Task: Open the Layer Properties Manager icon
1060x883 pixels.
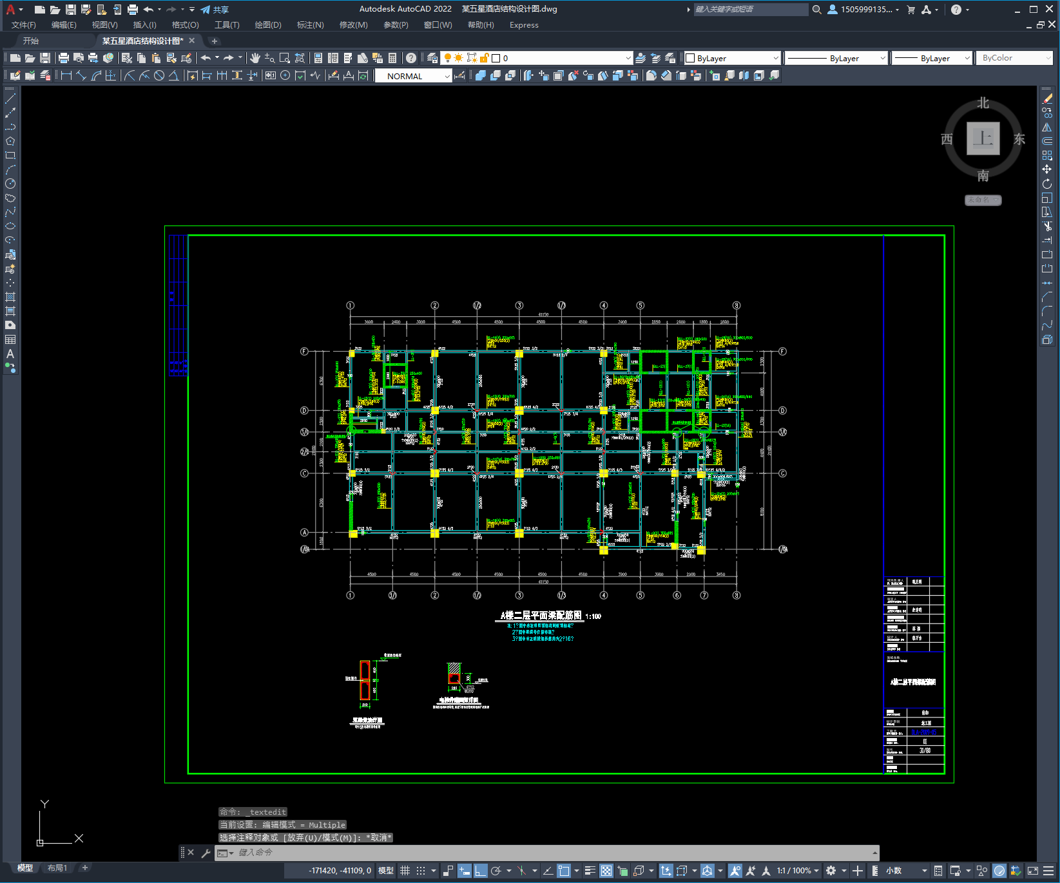Action: [432, 58]
